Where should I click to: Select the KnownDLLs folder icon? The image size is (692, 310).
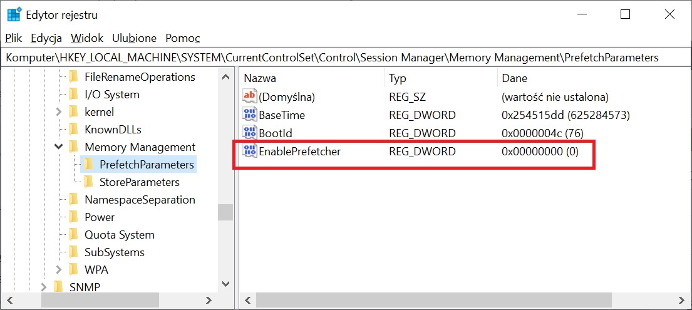[74, 130]
